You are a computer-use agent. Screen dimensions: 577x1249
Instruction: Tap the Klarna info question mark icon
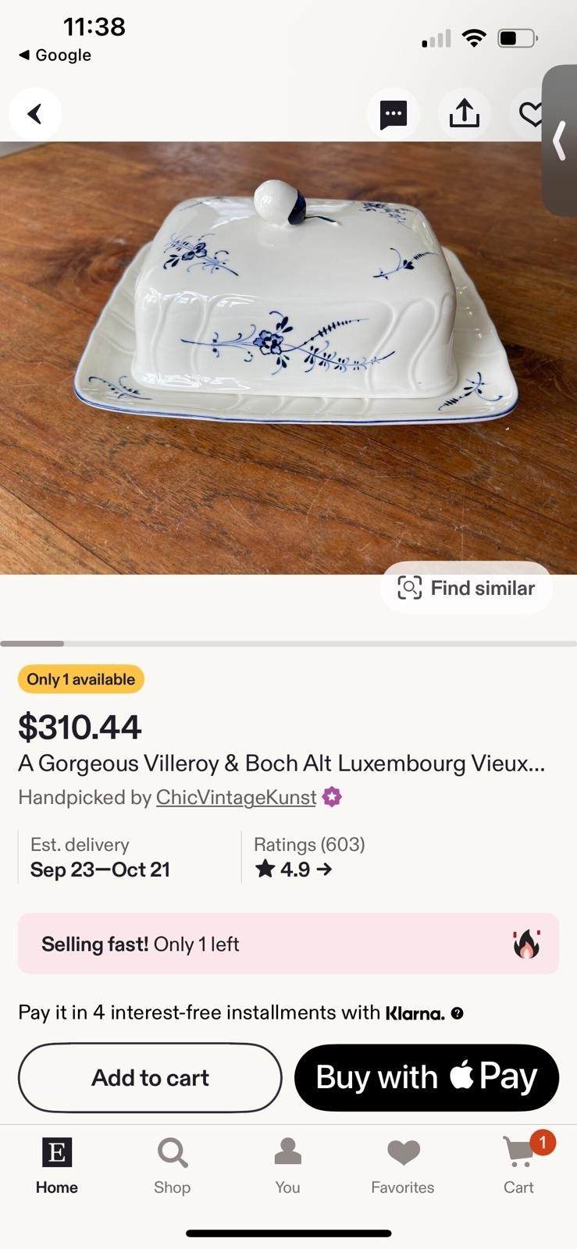coord(458,1013)
